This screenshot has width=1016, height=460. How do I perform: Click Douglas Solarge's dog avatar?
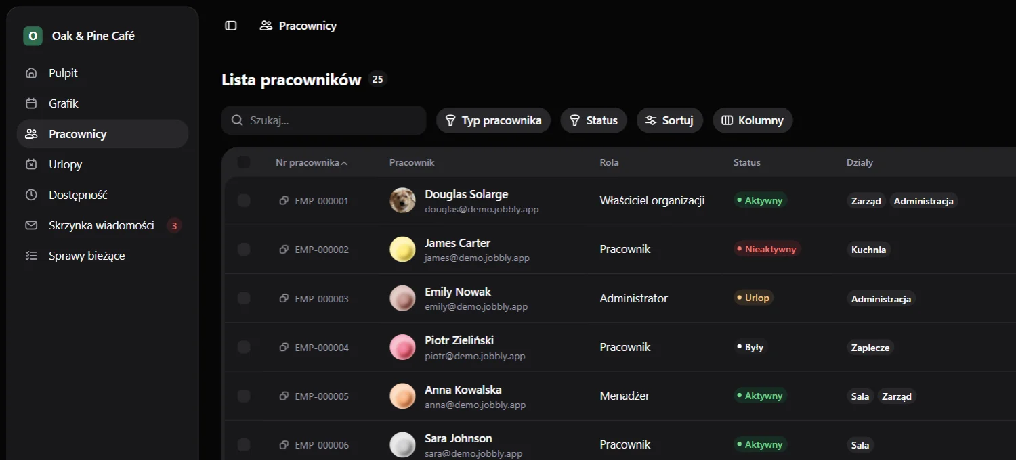click(x=402, y=200)
